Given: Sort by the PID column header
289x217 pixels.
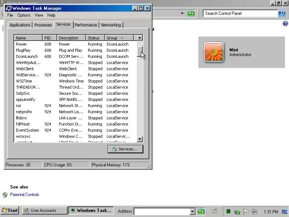Looking at the screenshot, I should 49,38.
